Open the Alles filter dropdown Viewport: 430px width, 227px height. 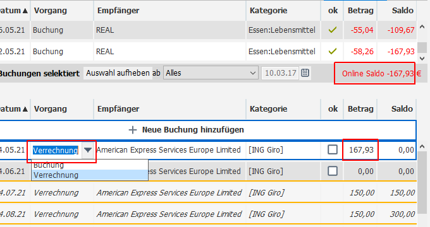(211, 73)
